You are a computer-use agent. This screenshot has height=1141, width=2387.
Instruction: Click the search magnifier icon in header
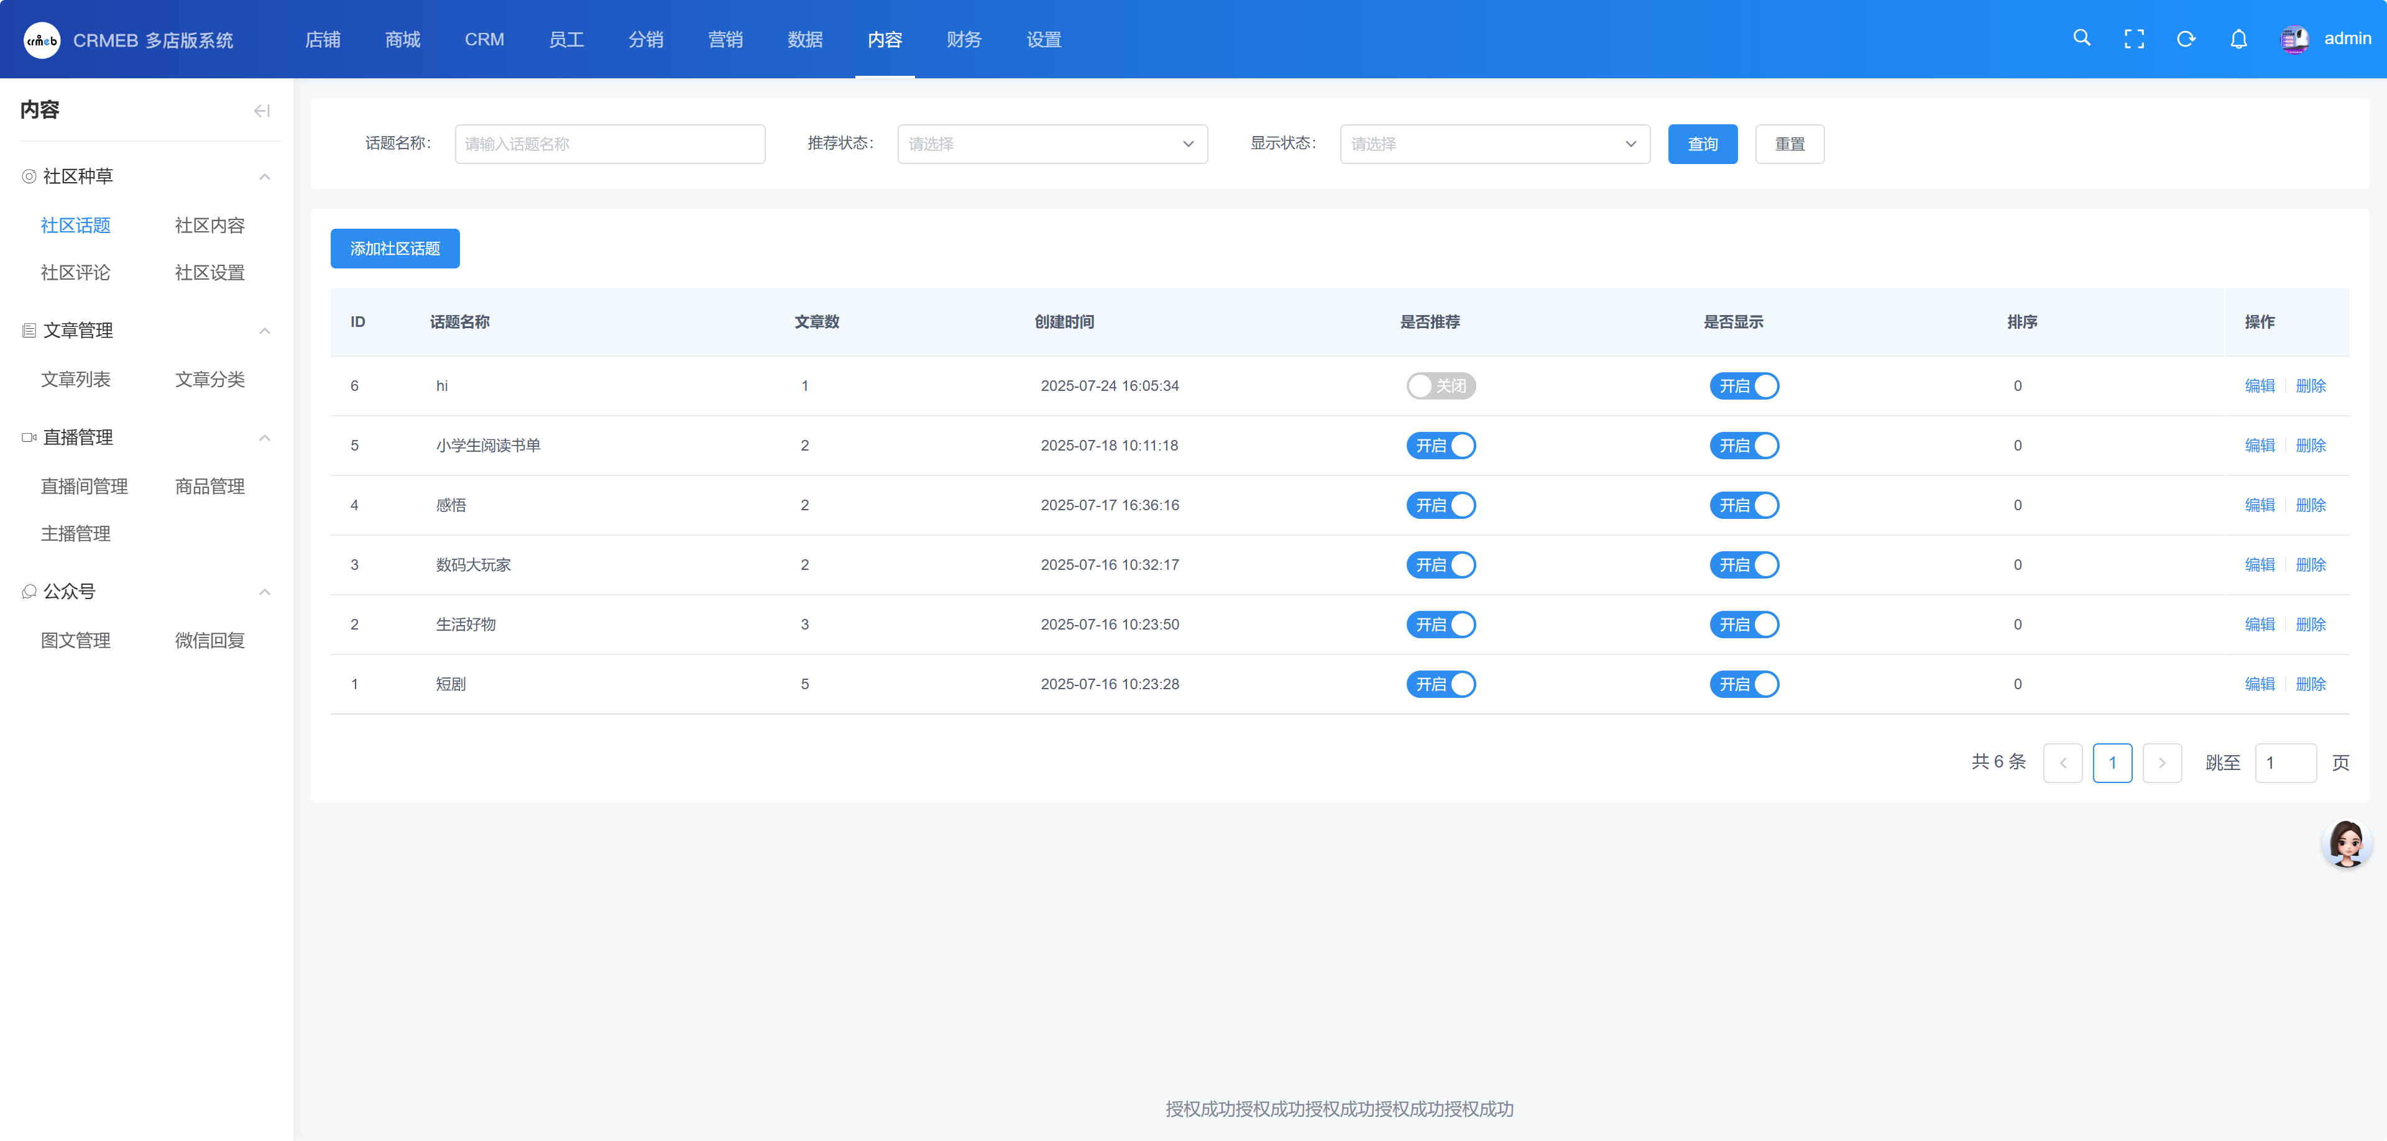[x=2081, y=38]
